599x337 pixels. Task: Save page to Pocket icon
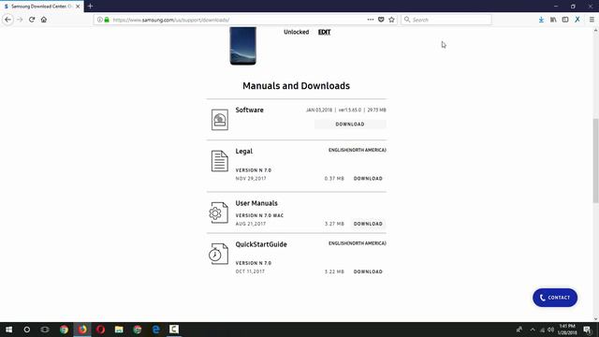(x=381, y=20)
